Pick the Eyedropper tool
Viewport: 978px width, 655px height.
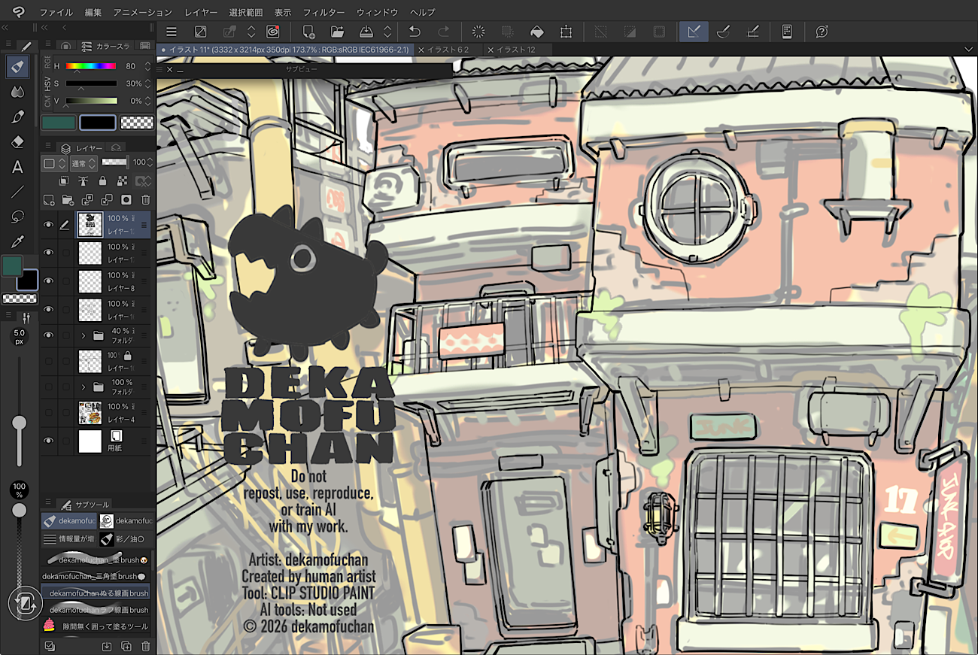pyautogui.click(x=18, y=241)
